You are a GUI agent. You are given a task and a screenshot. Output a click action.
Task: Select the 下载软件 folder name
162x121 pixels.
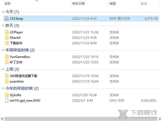coord(16,43)
